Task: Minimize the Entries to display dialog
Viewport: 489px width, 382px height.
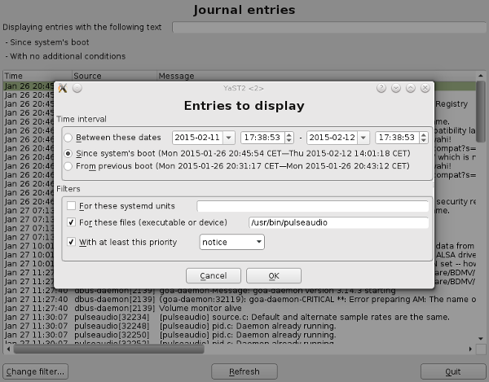Action: 396,87
